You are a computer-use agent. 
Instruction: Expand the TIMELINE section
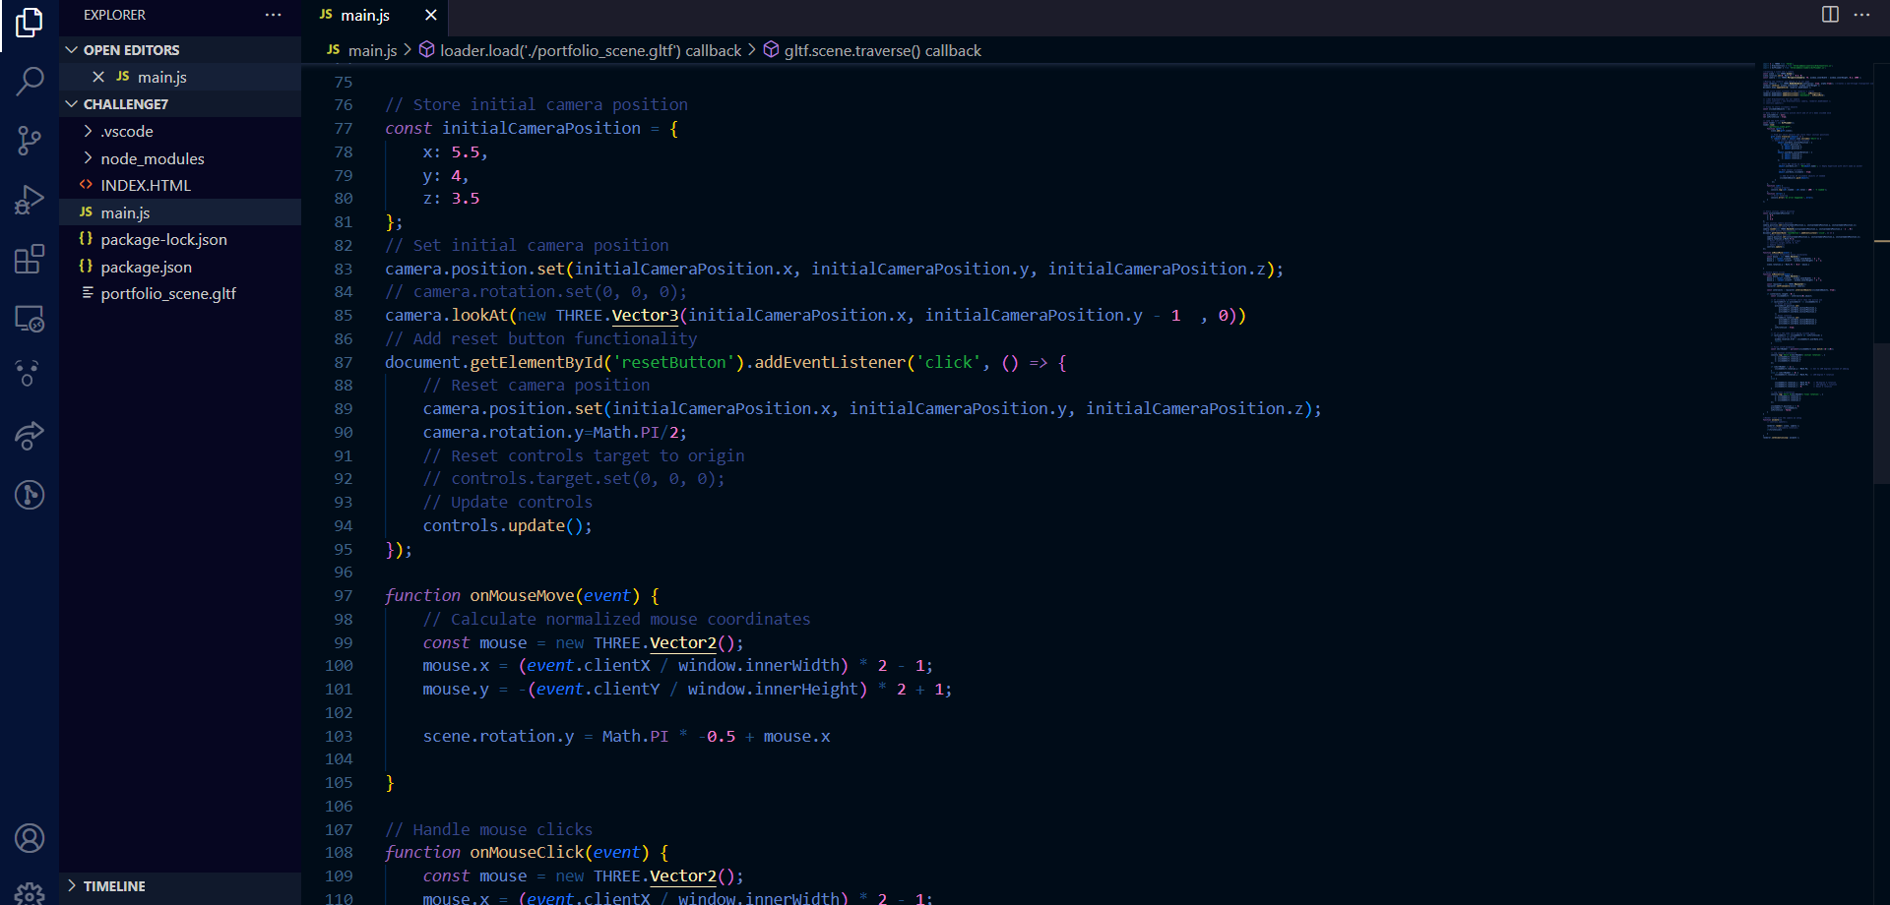click(x=114, y=886)
